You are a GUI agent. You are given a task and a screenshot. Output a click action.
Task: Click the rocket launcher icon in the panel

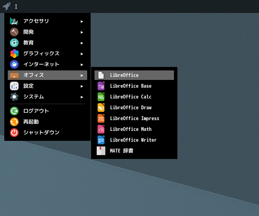(x=6, y=6)
